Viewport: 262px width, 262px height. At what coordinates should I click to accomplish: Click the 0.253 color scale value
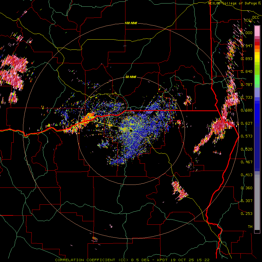pos(247,214)
